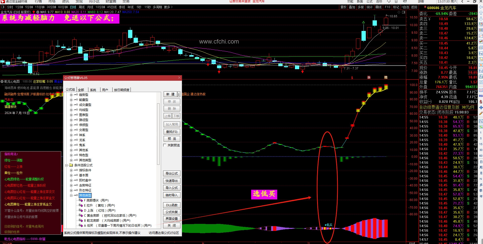Expand the 均线型 tree node
This screenshot has height=244, width=483.
(x=71, y=110)
